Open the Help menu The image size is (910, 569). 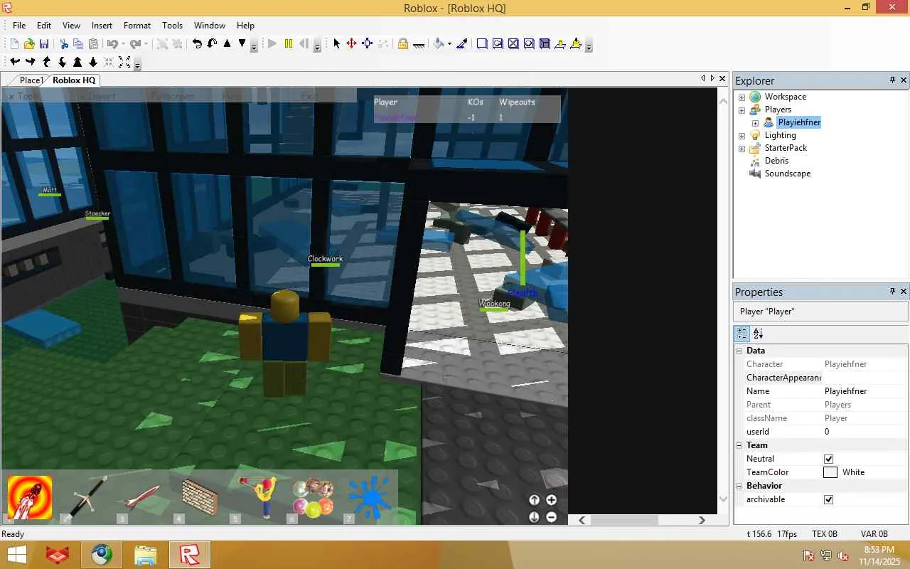pos(245,25)
